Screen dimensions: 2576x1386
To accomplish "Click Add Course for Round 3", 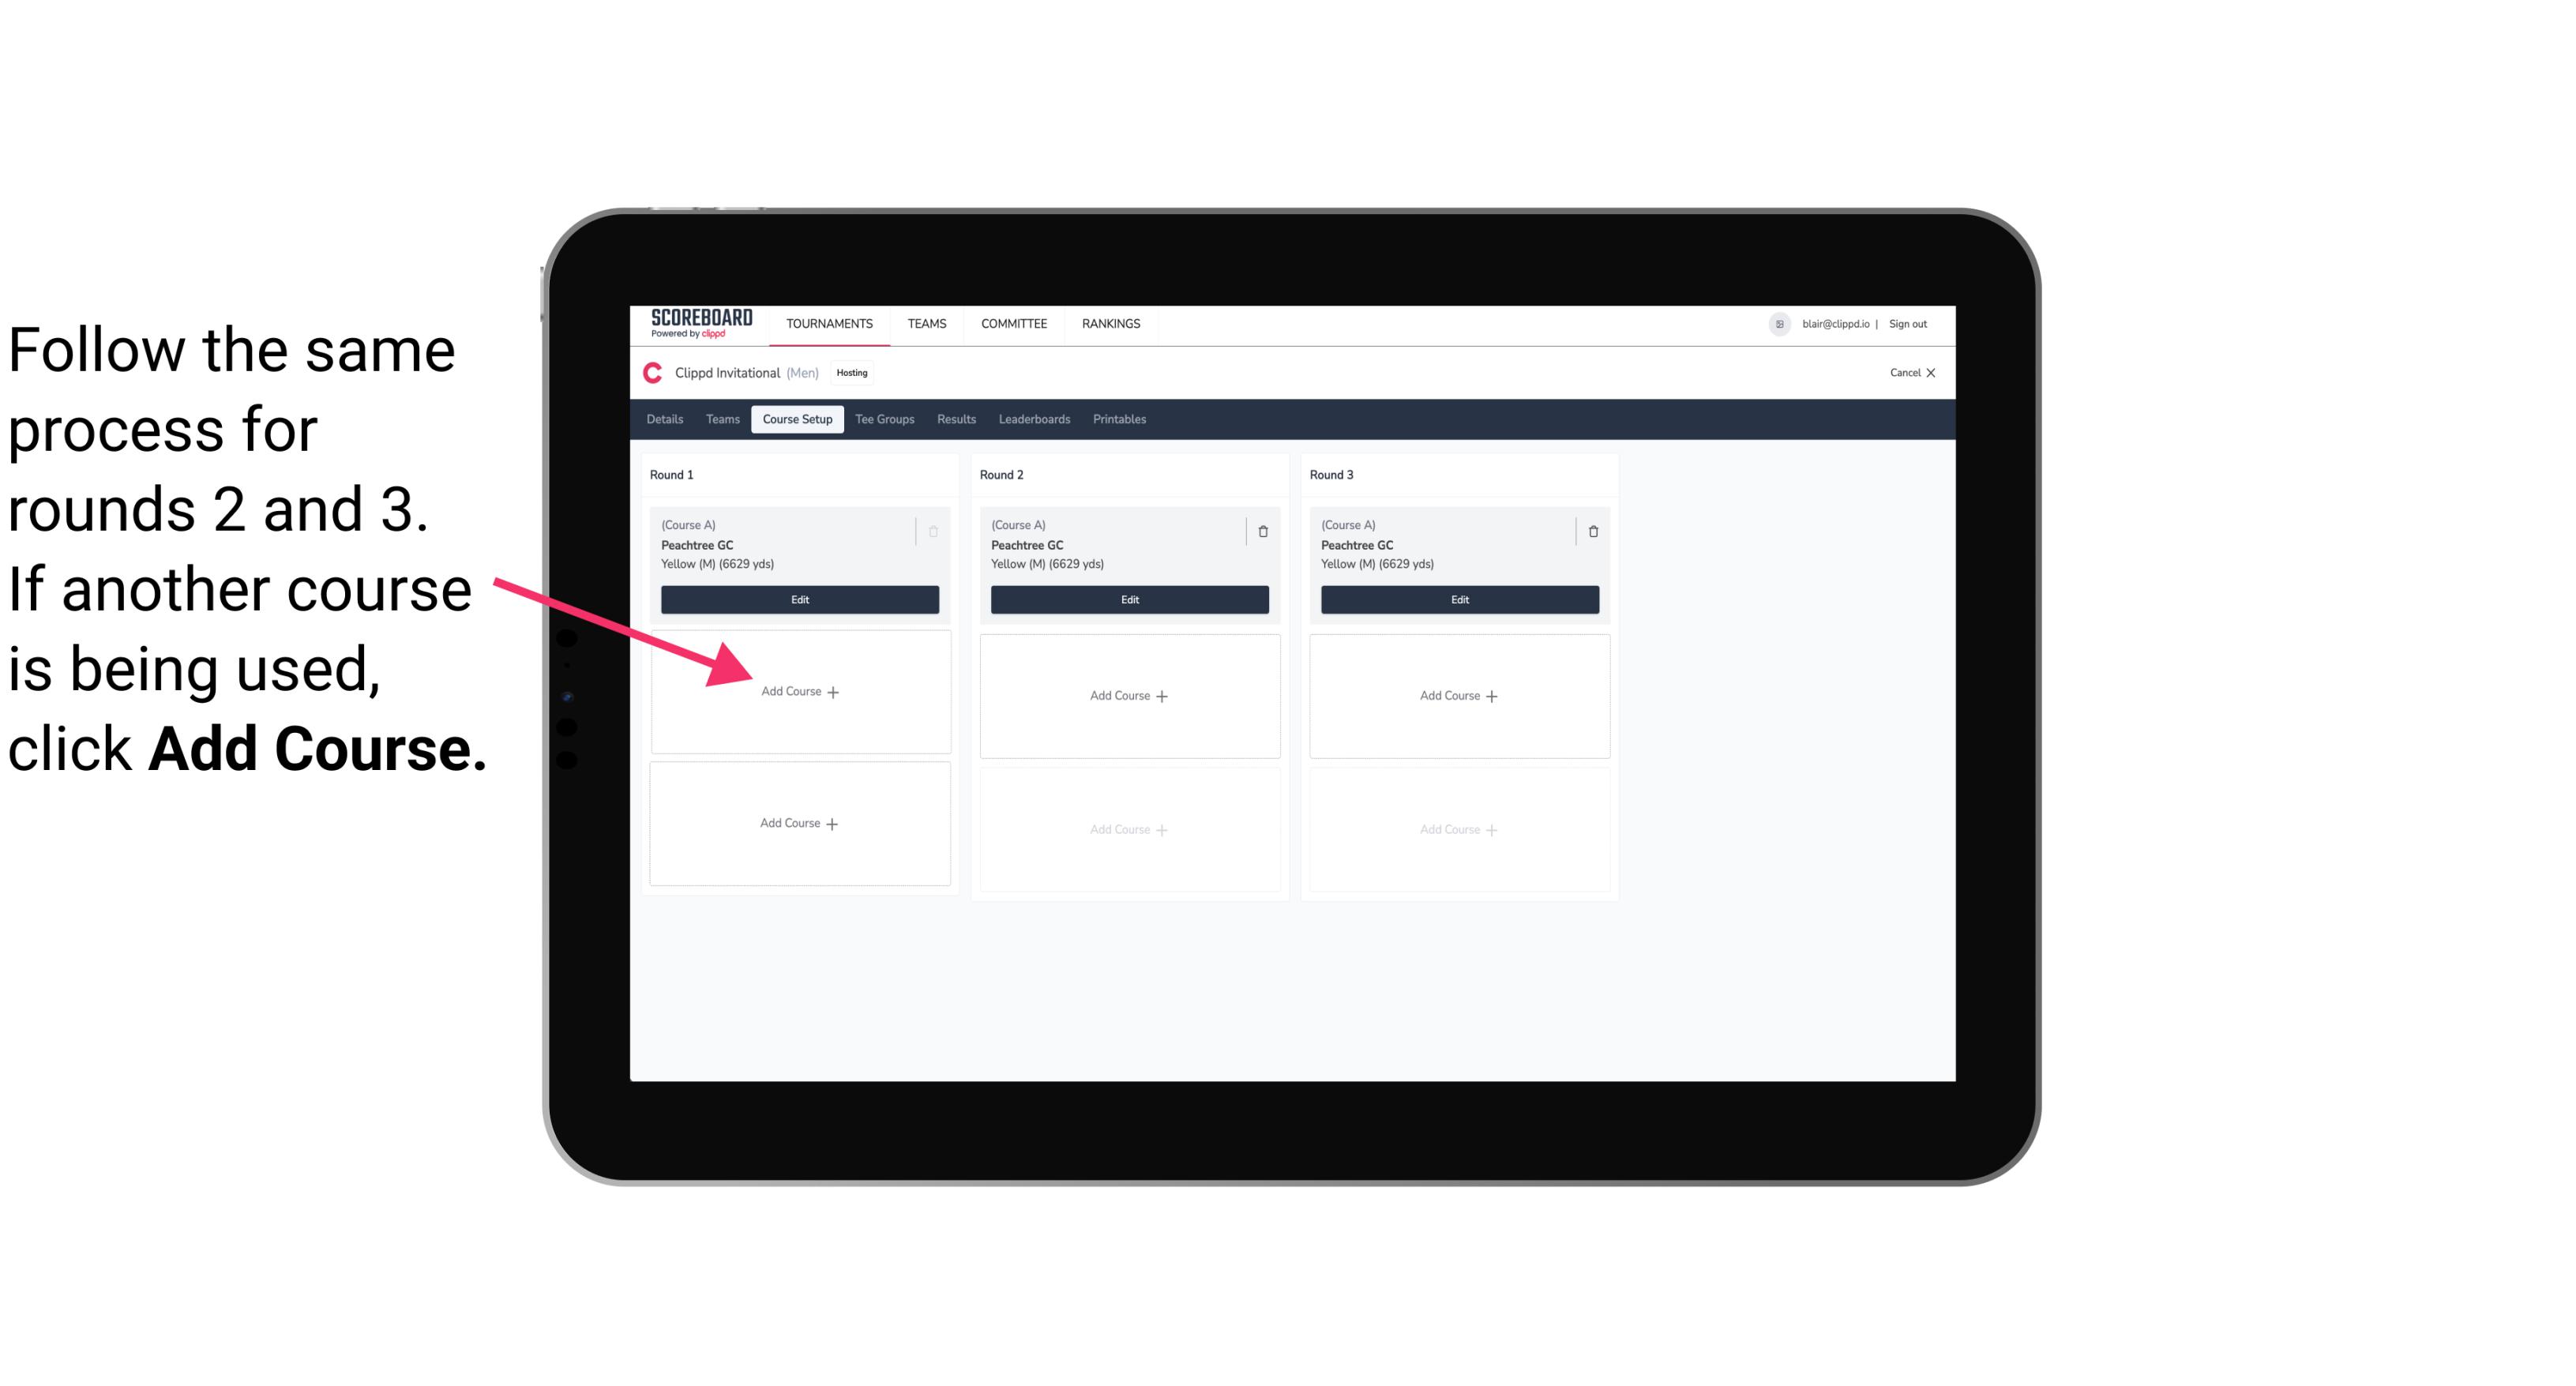I will [x=1457, y=695].
